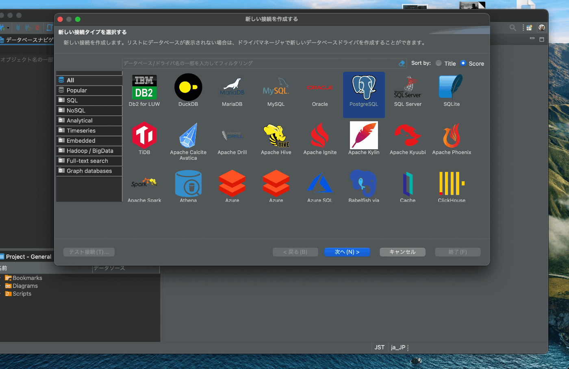The width and height of the screenshot is (569, 369).
Task: Click the キャンセル button
Action: pyautogui.click(x=402, y=252)
